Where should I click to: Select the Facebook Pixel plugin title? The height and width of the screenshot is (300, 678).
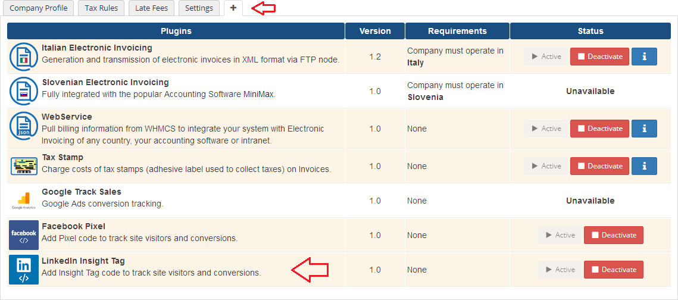[73, 227]
